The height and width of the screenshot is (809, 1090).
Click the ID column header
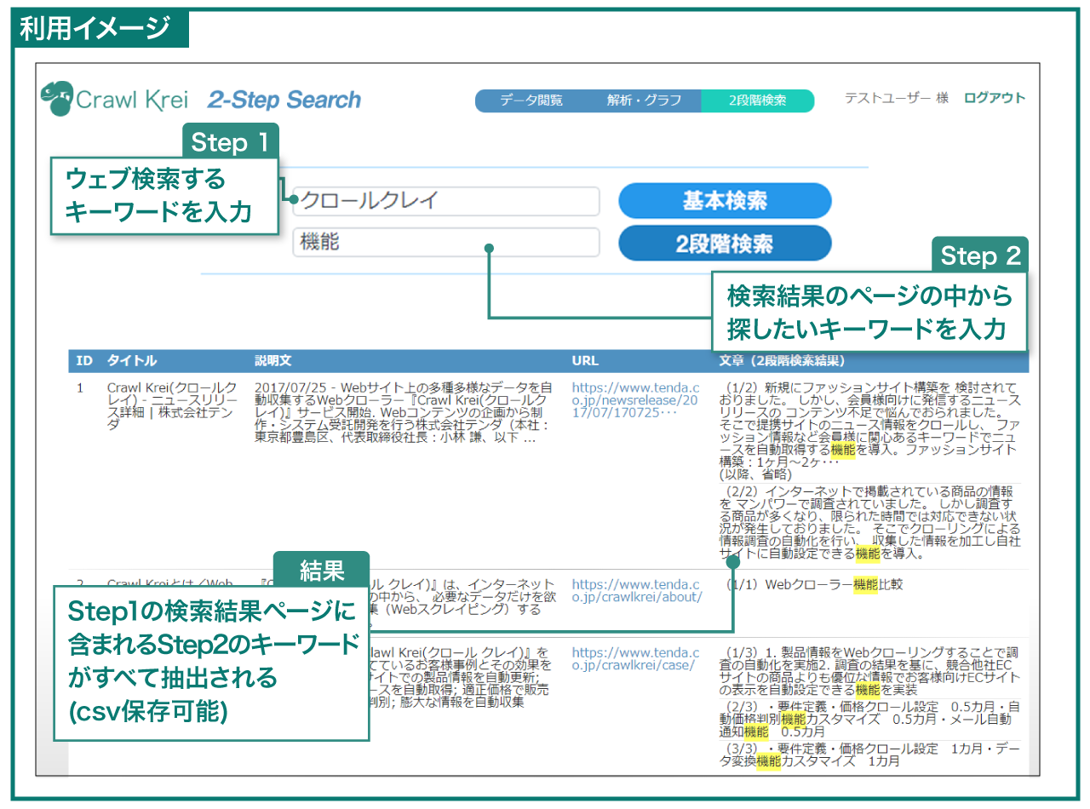tap(84, 360)
